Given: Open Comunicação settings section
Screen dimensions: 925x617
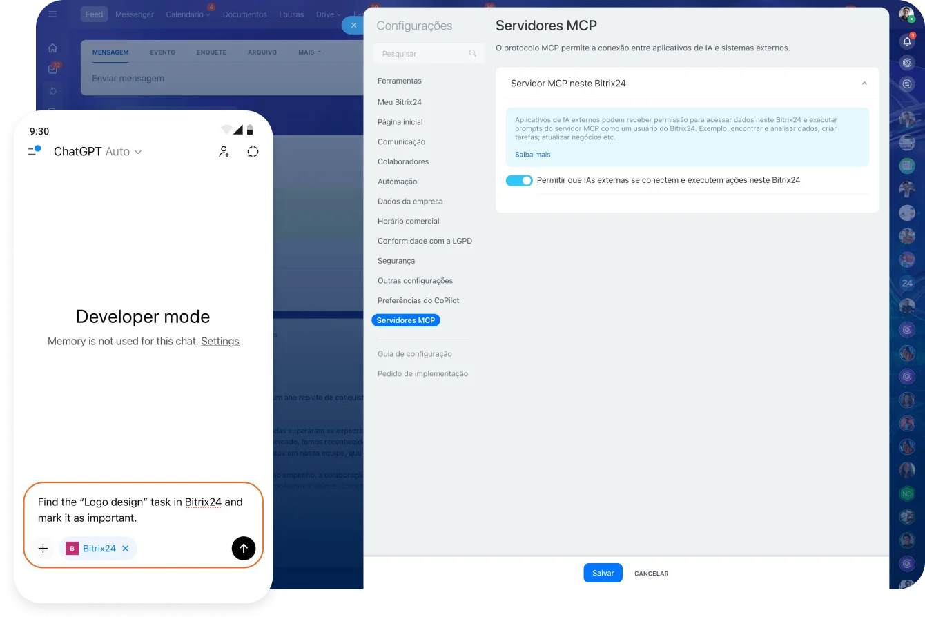Looking at the screenshot, I should point(402,142).
